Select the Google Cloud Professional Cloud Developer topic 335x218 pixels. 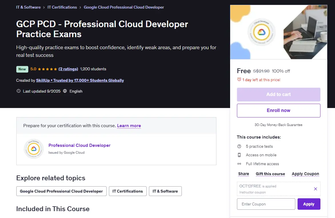pyautogui.click(x=61, y=191)
